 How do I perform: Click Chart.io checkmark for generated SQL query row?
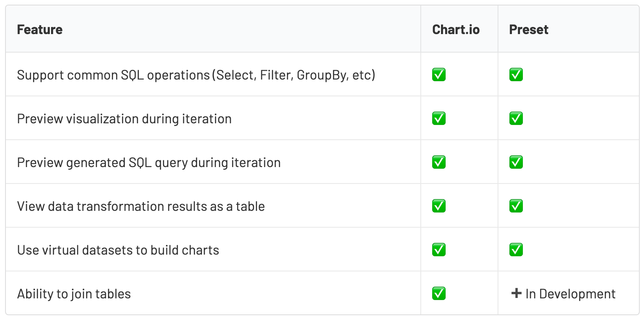click(439, 162)
